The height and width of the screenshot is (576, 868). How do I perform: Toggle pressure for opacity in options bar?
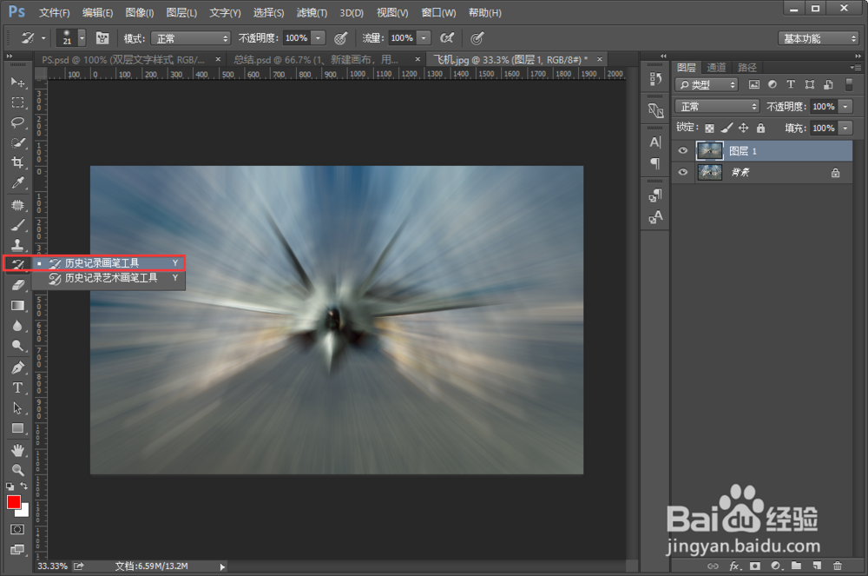pos(341,38)
